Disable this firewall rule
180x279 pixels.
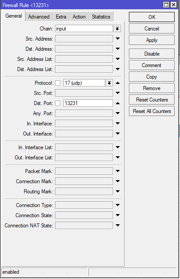coord(152,54)
